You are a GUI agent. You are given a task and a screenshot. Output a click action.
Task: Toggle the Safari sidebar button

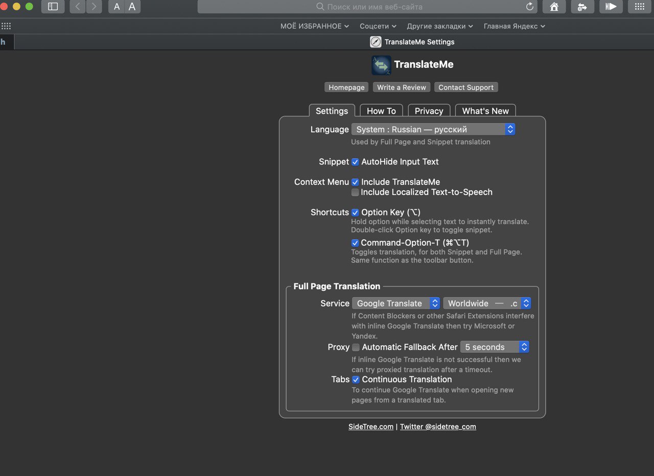tap(53, 7)
